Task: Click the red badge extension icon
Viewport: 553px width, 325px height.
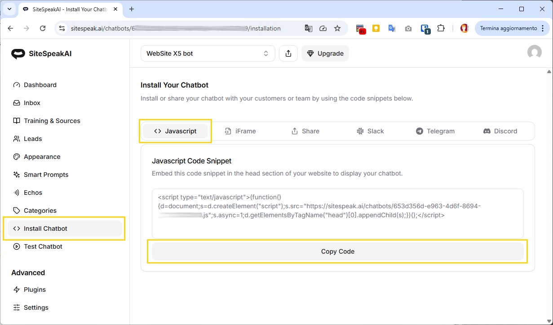Action: tap(360, 29)
